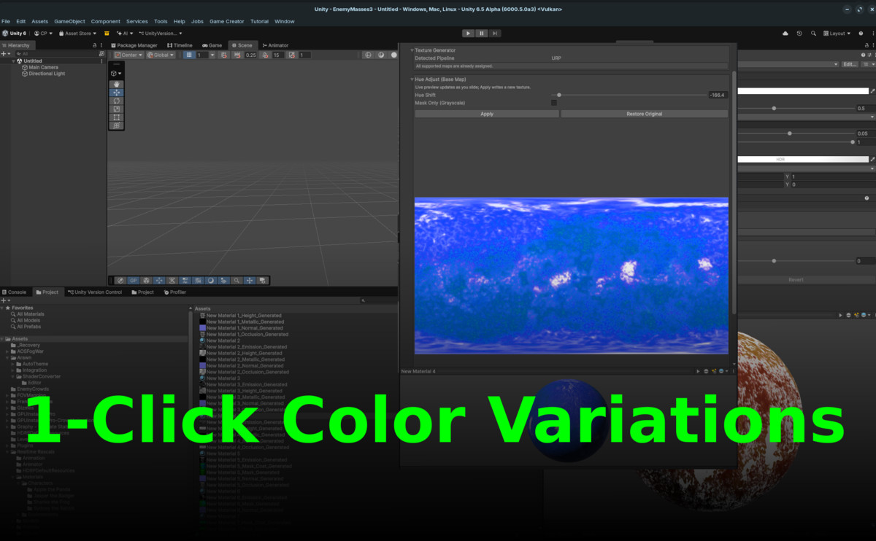
Task: Switch to the Animator tab
Action: [275, 45]
